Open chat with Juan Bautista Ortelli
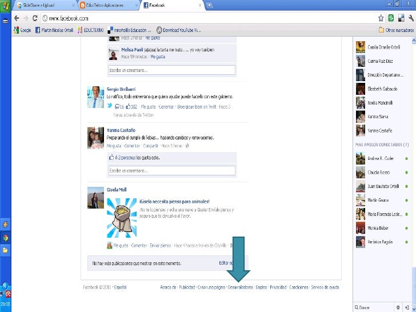The height and width of the screenshot is (312, 416). click(382, 186)
